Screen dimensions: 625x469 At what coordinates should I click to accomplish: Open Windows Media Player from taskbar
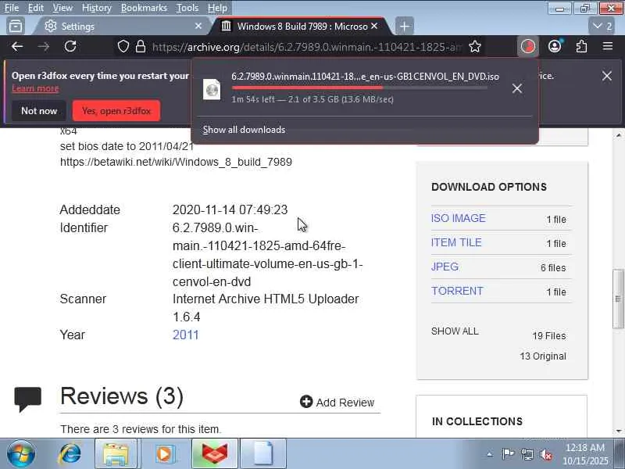coord(164,454)
